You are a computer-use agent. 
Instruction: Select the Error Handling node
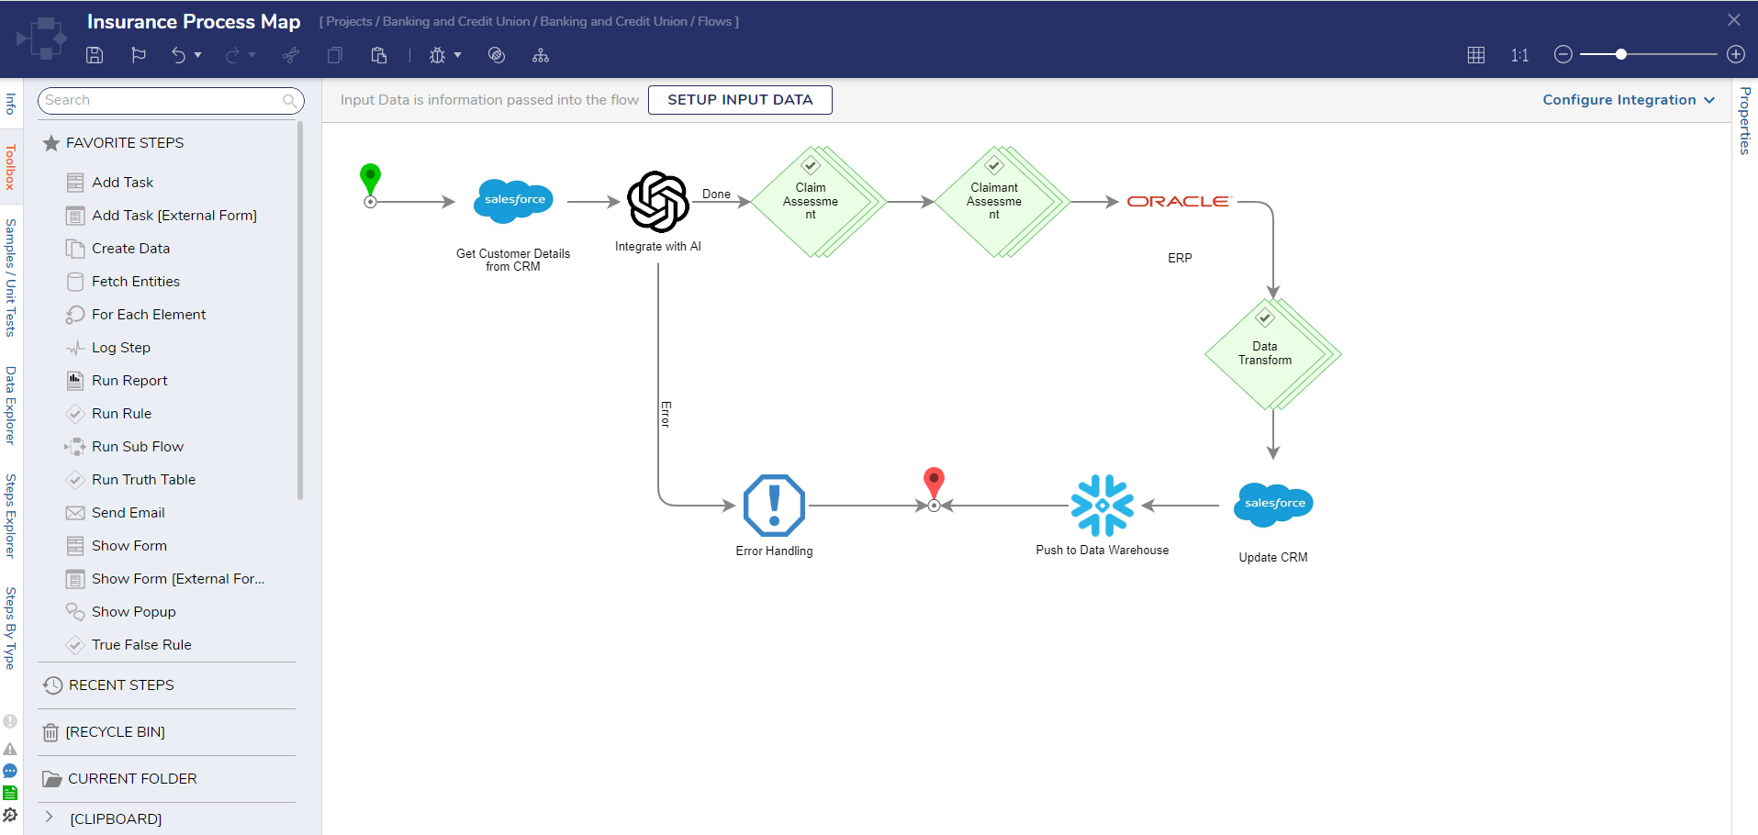coord(774,505)
